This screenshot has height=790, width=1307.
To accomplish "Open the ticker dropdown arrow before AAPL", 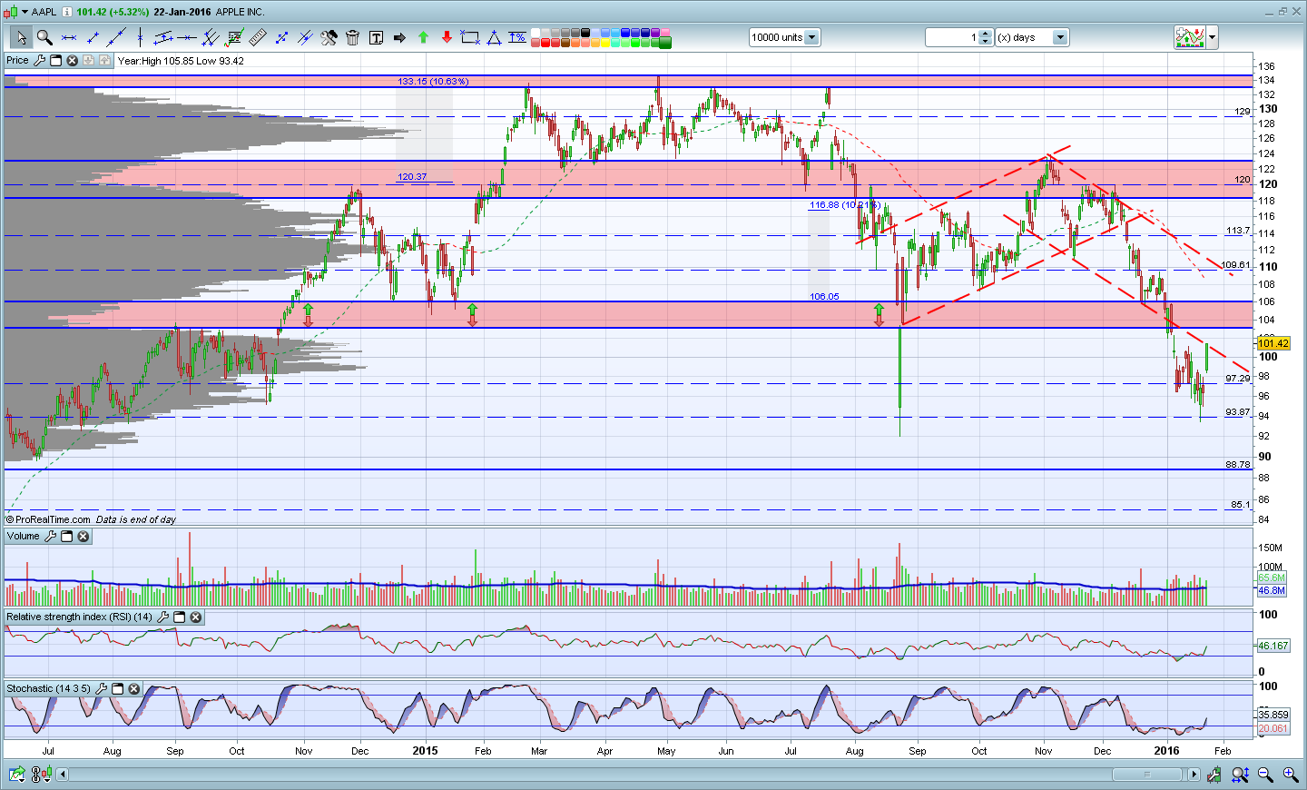I will [25, 12].
